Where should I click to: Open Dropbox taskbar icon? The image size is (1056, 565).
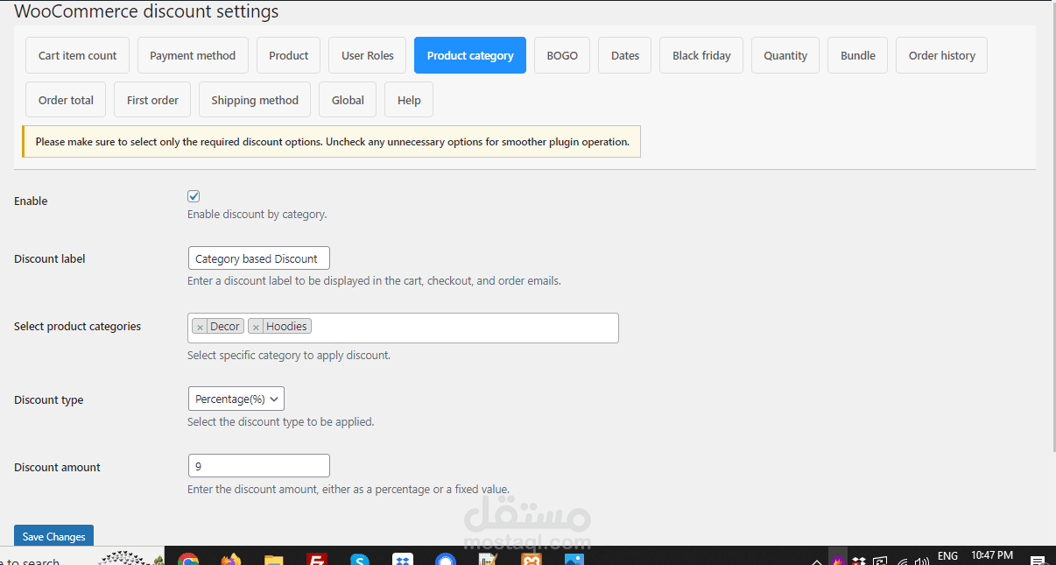point(403,560)
